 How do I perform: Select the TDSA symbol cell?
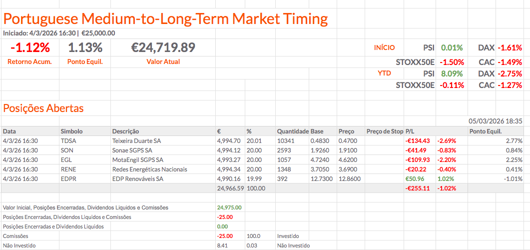(x=68, y=141)
